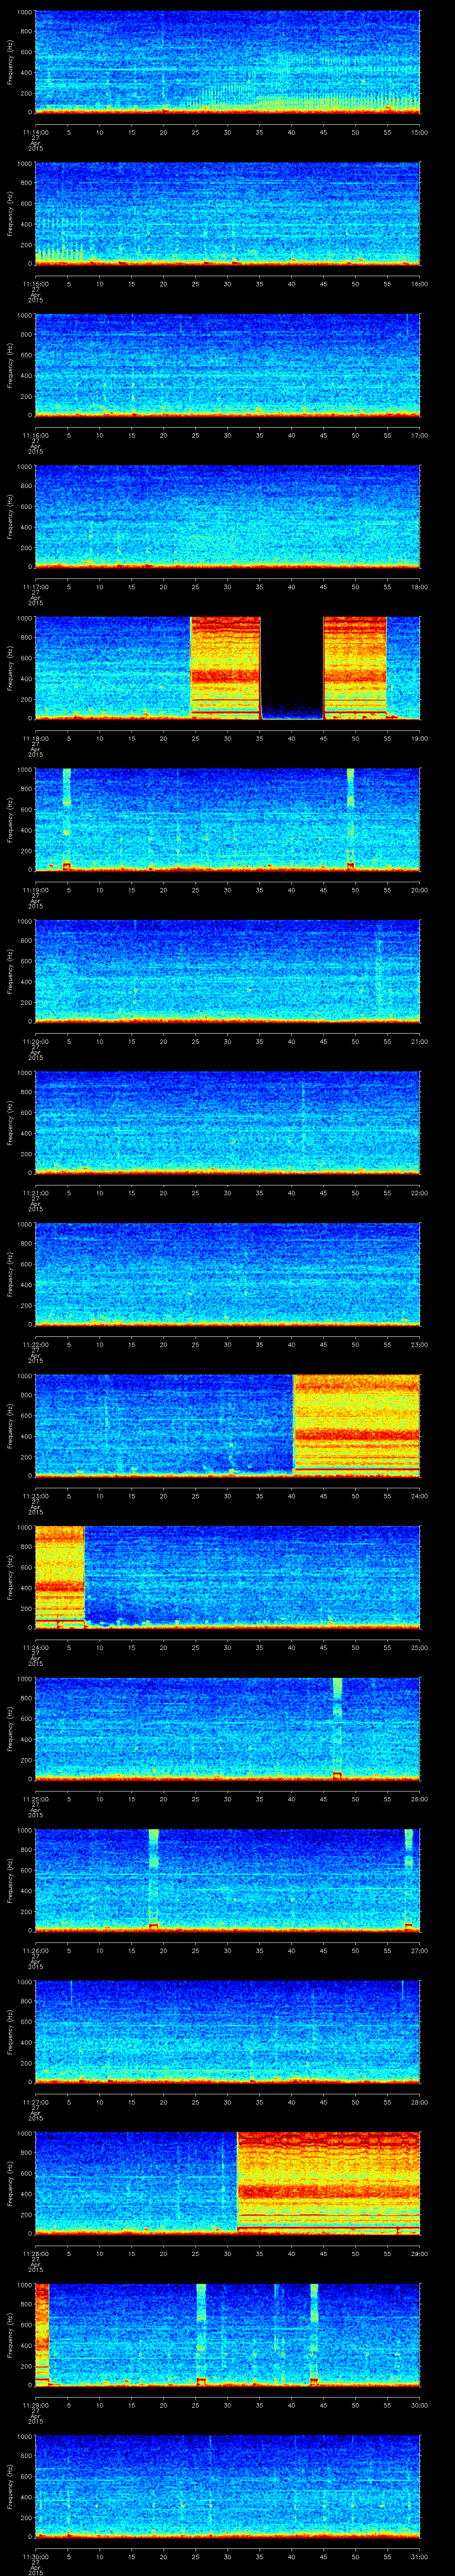Select the large orange noise block in the 11:28 spectrogram
This screenshot has height=2576, width=455.
(x=329, y=2183)
